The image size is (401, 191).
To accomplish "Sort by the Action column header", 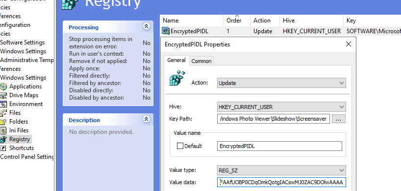I will pyautogui.click(x=265, y=21).
